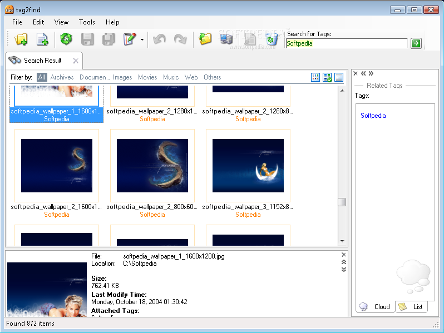This screenshot has width=444, height=333.
Task: Click scroll down arrow of results list
Action: coord(342,241)
